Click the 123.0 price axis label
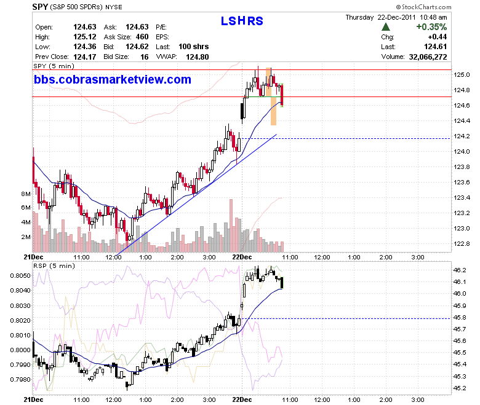This screenshot has width=480, height=405. coord(462,229)
